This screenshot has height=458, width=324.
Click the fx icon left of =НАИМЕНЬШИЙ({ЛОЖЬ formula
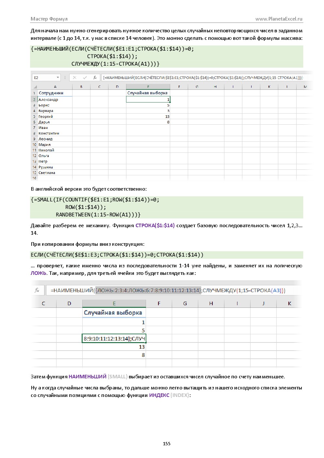tap(37, 290)
